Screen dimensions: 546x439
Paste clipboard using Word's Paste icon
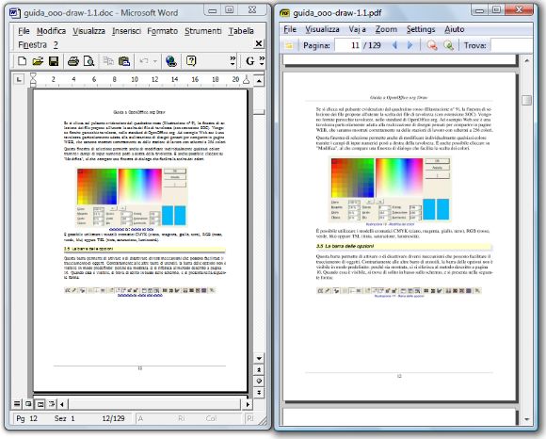point(124,61)
